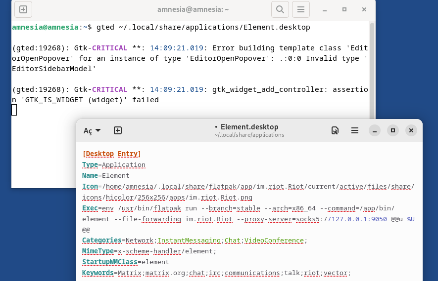Click the first 'CRITICAL' word in terminal

pos(109,48)
